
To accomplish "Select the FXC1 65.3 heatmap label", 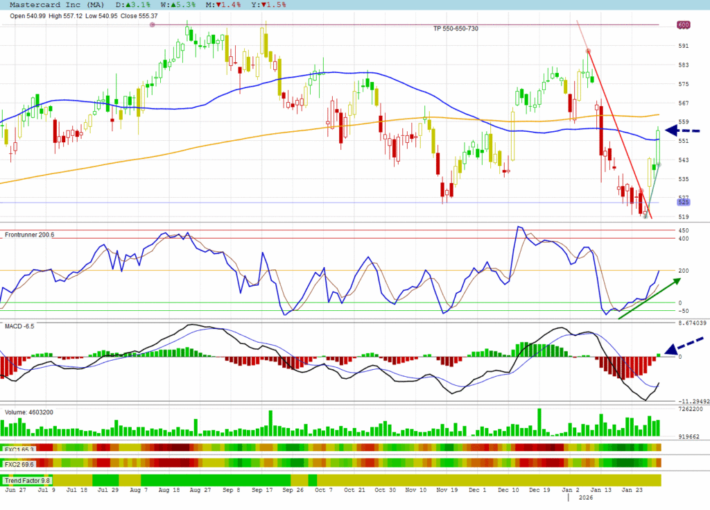I will click(19, 450).
